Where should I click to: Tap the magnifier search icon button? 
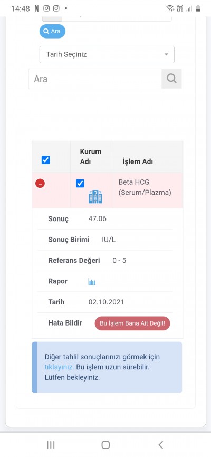point(171,79)
